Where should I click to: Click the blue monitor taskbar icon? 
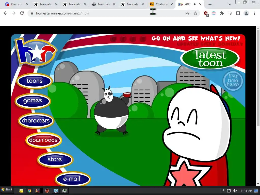pyautogui.click(x=56, y=191)
